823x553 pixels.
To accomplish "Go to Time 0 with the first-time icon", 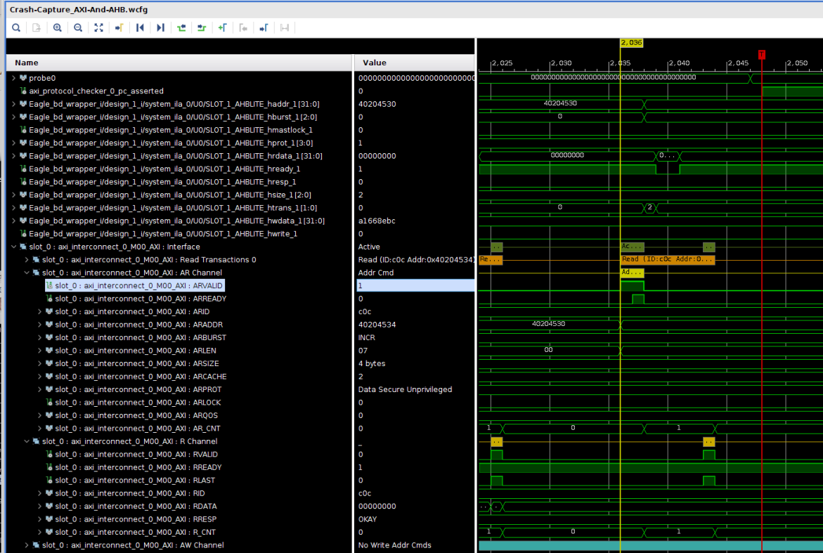I will tap(139, 27).
